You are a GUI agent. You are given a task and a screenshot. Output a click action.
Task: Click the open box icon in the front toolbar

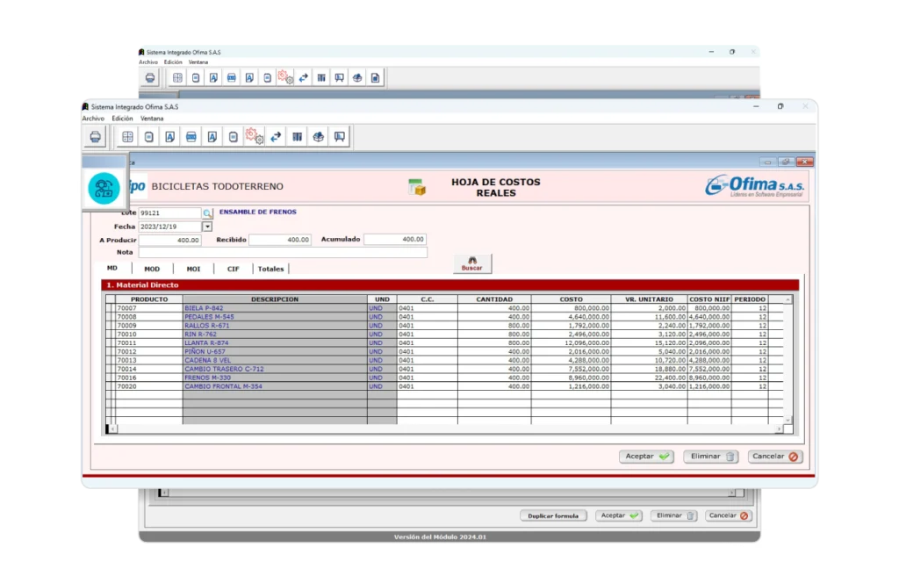coord(318,137)
